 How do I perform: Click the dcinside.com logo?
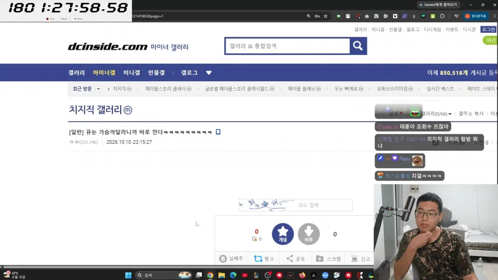point(108,47)
